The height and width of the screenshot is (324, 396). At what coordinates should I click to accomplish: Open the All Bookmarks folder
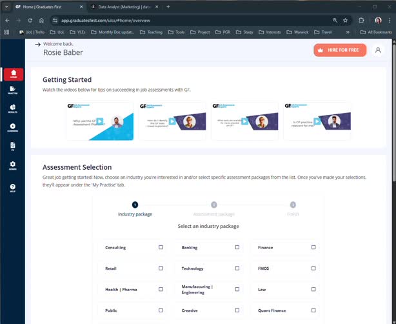pos(376,32)
